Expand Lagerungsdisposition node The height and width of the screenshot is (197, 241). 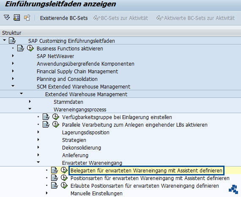38,132
